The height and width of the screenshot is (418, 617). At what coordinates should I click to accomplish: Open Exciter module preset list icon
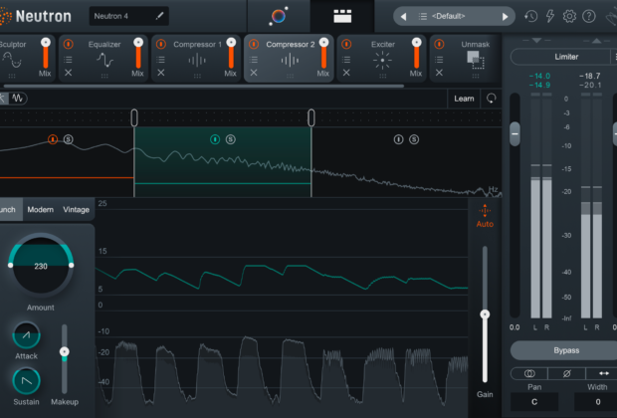pyautogui.click(x=346, y=60)
